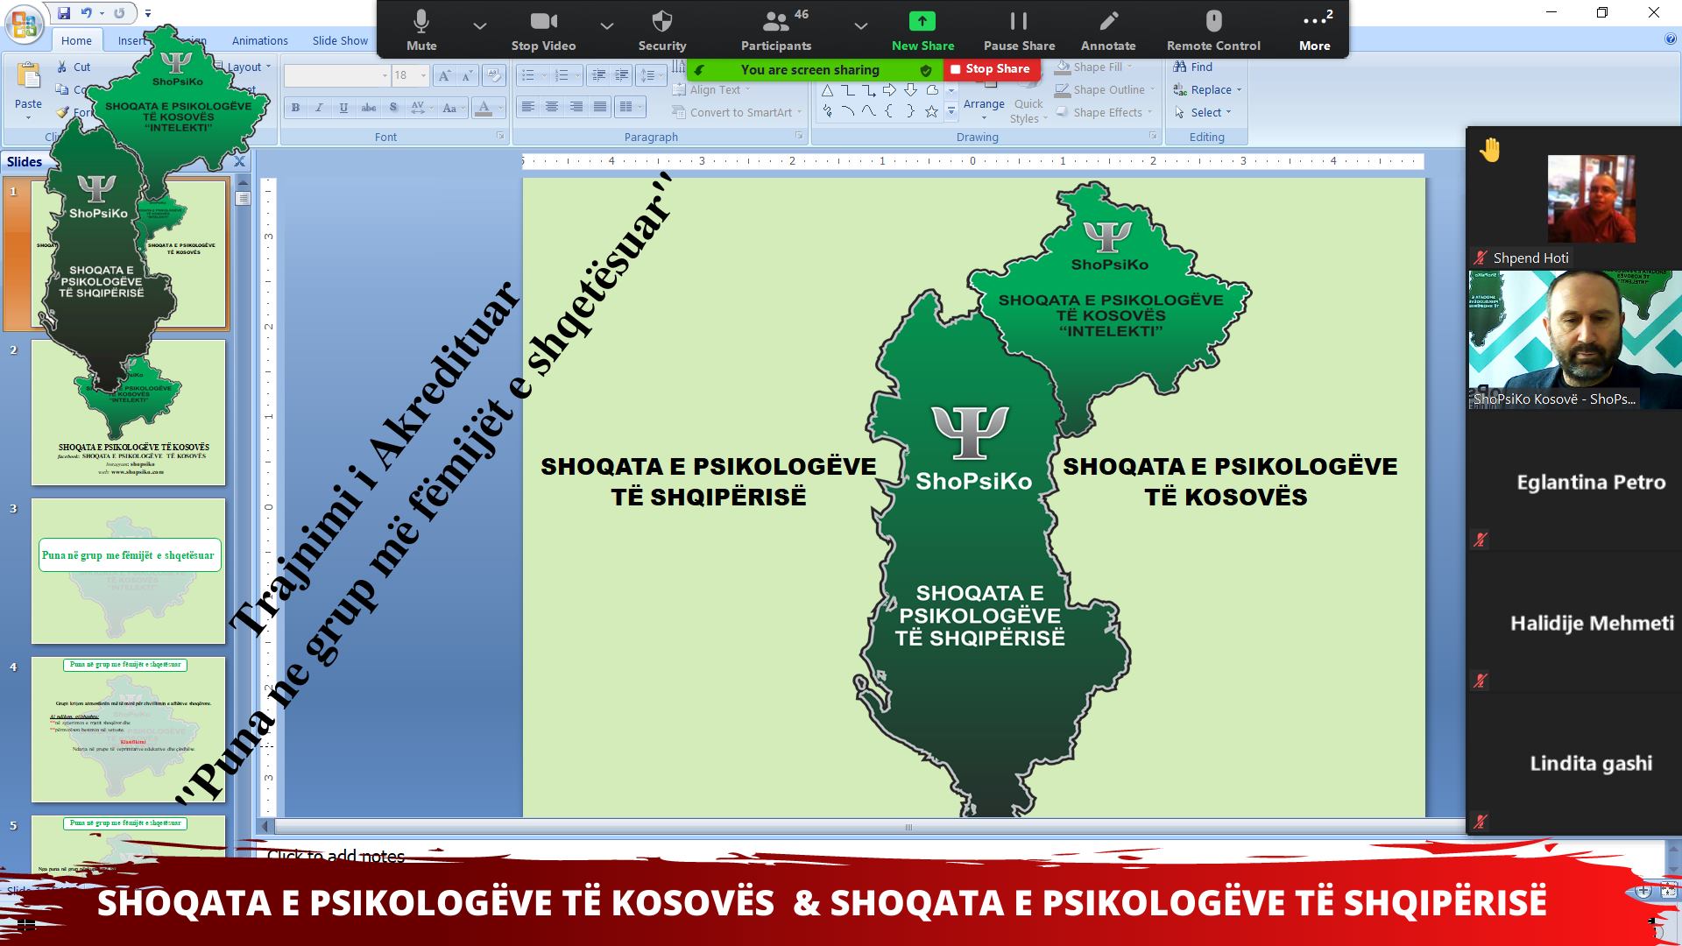Toggle bold formatting

pos(295,108)
